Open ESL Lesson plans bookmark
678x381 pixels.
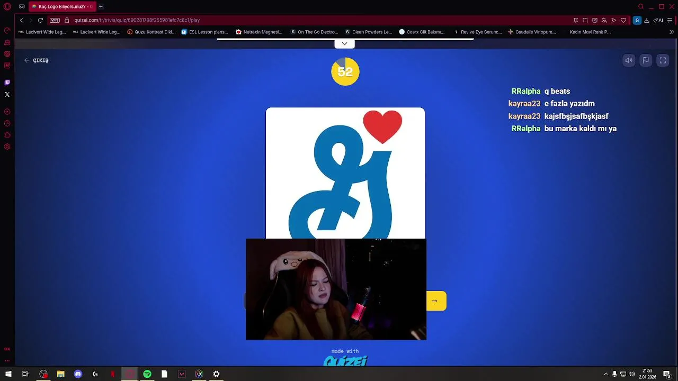click(205, 32)
